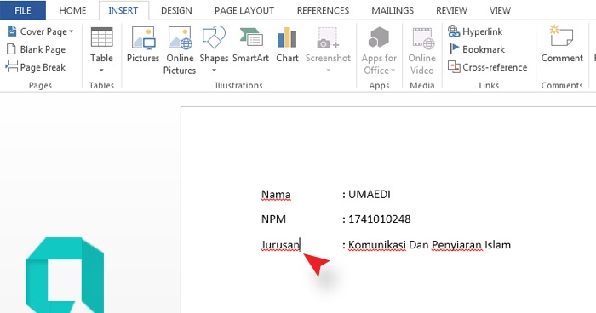The width and height of the screenshot is (596, 313).
Task: Open the REVIEW tab
Action: tap(451, 10)
